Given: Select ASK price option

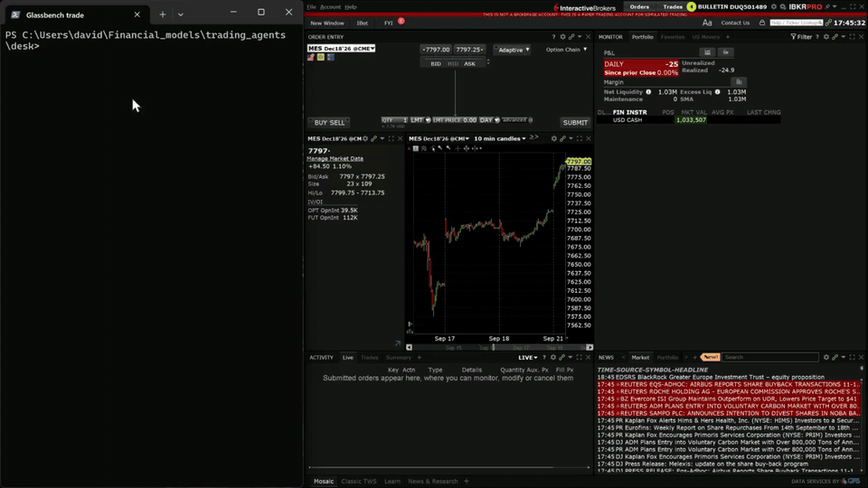Looking at the screenshot, I should point(469,63).
